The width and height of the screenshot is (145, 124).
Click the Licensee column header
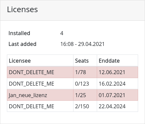click(x=40, y=61)
